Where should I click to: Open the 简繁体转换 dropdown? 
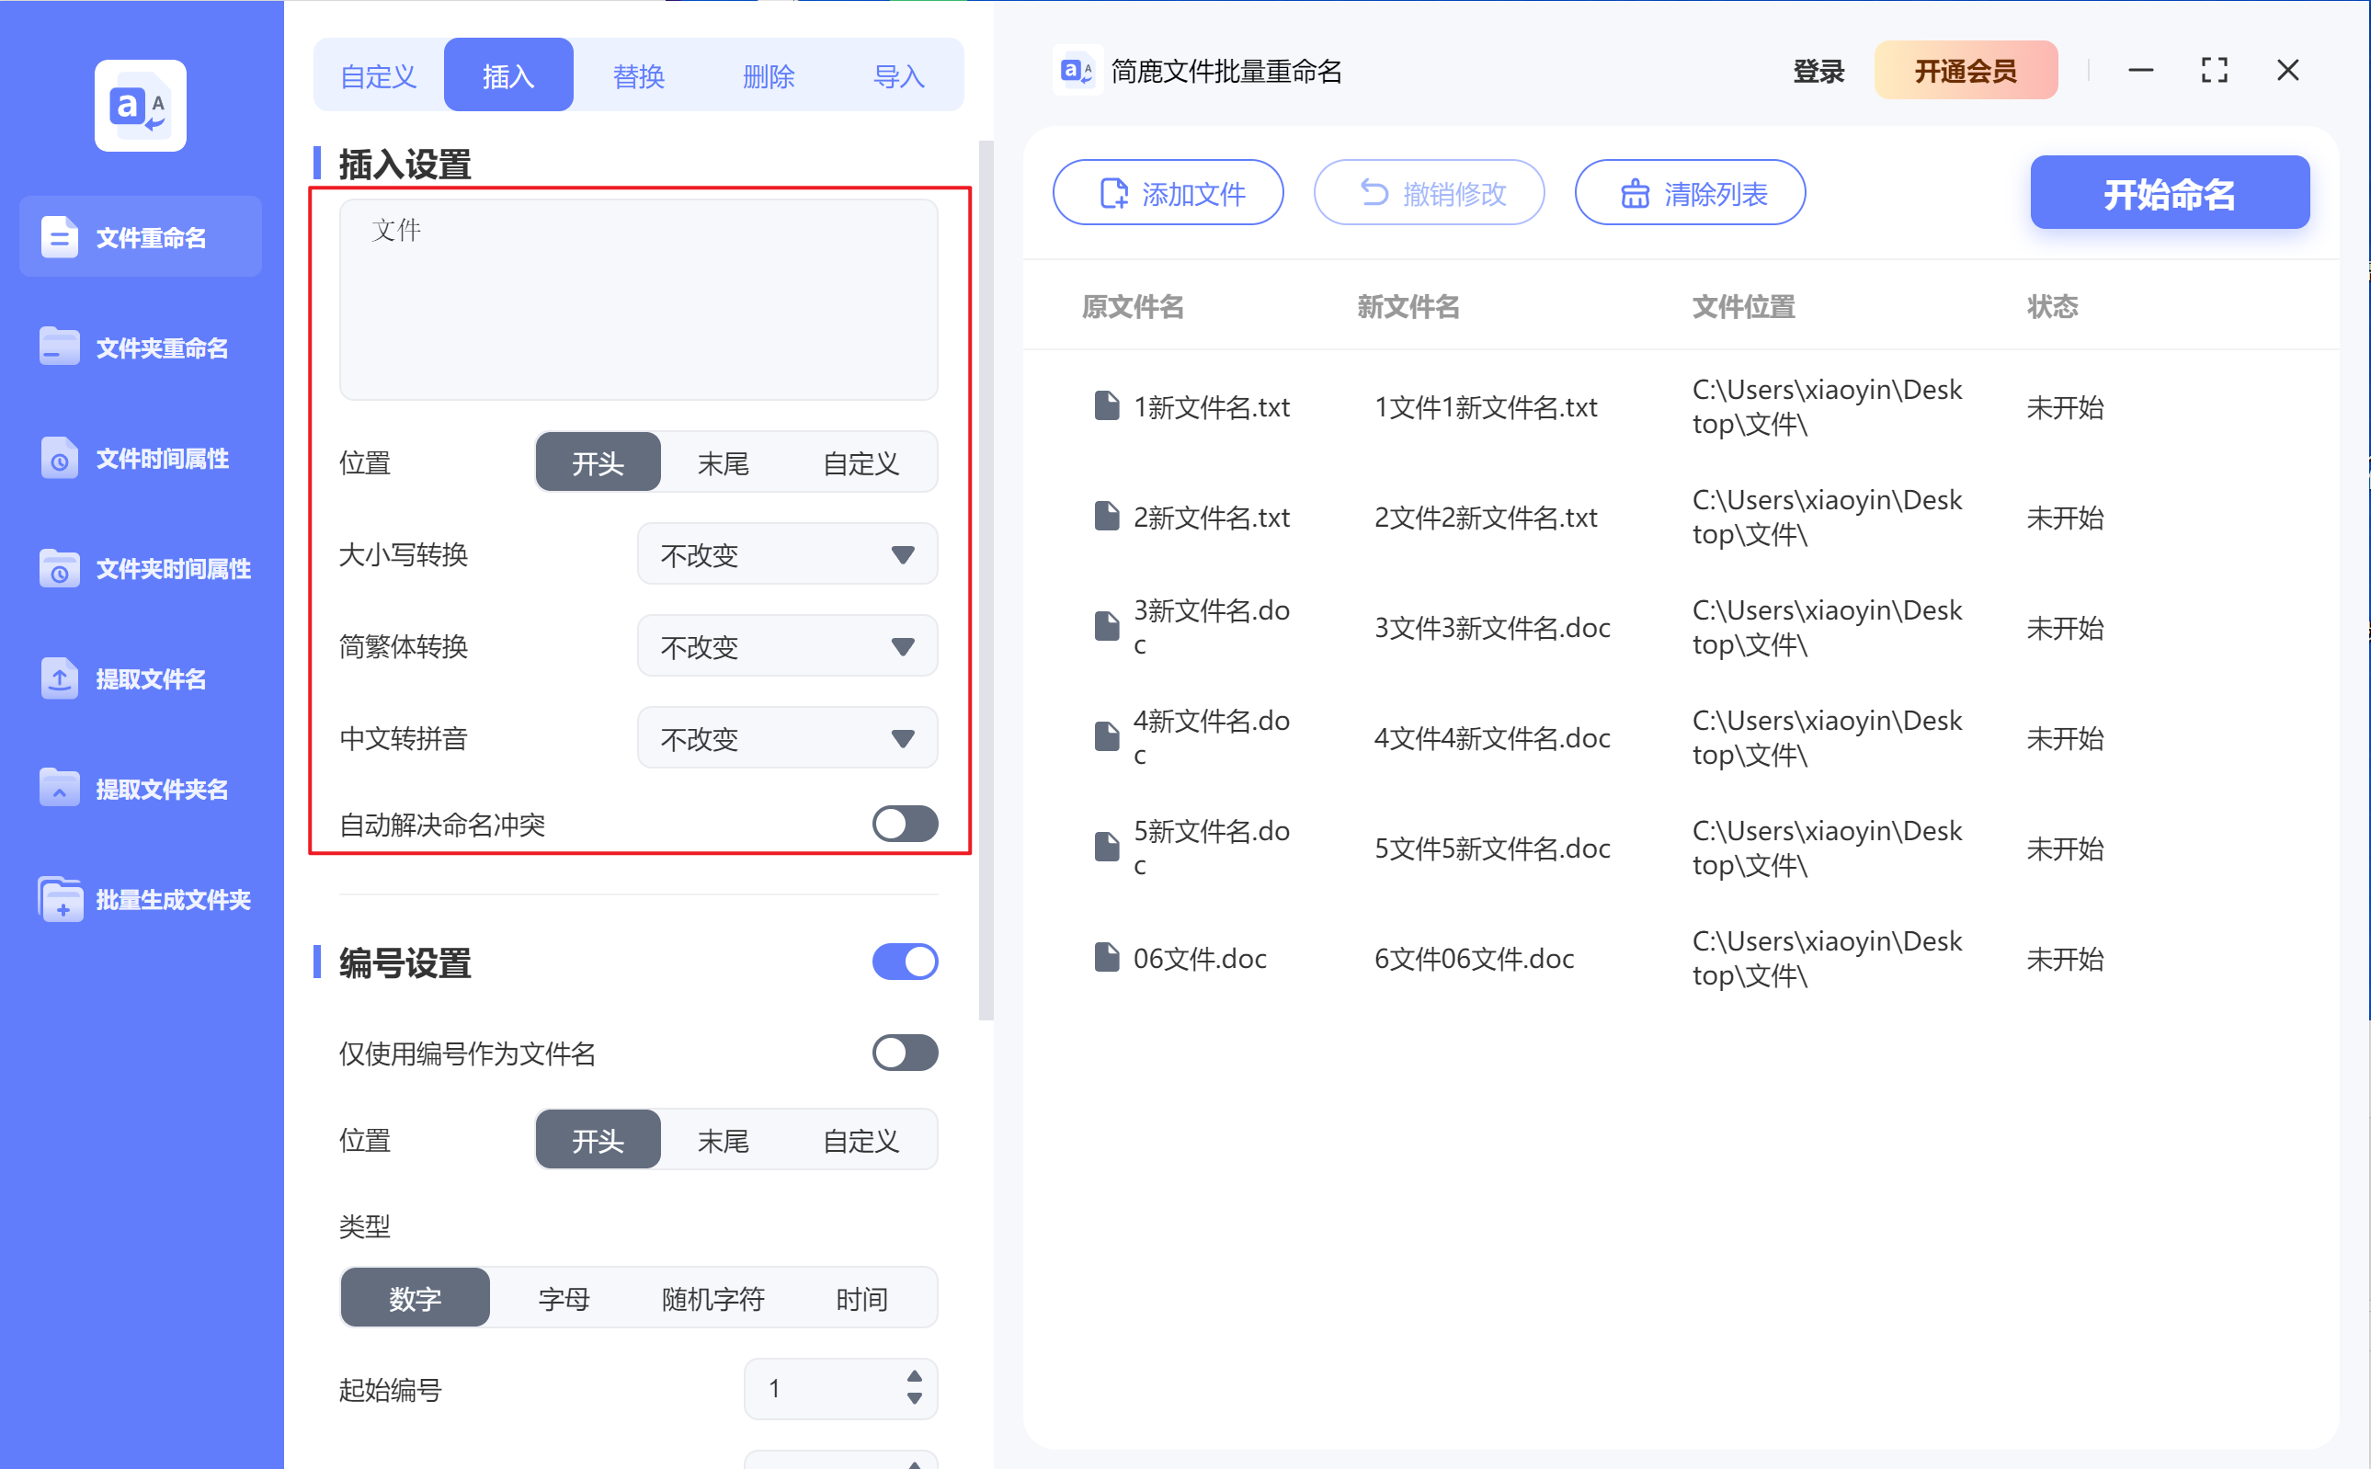786,645
